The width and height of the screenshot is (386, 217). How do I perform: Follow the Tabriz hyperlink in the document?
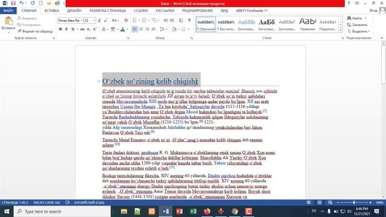tap(220, 163)
